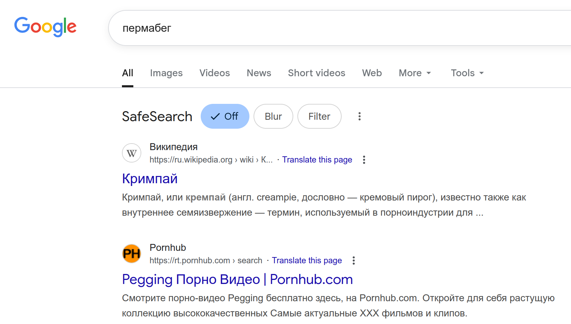Click the Google logo
The height and width of the screenshot is (324, 571).
(x=45, y=27)
